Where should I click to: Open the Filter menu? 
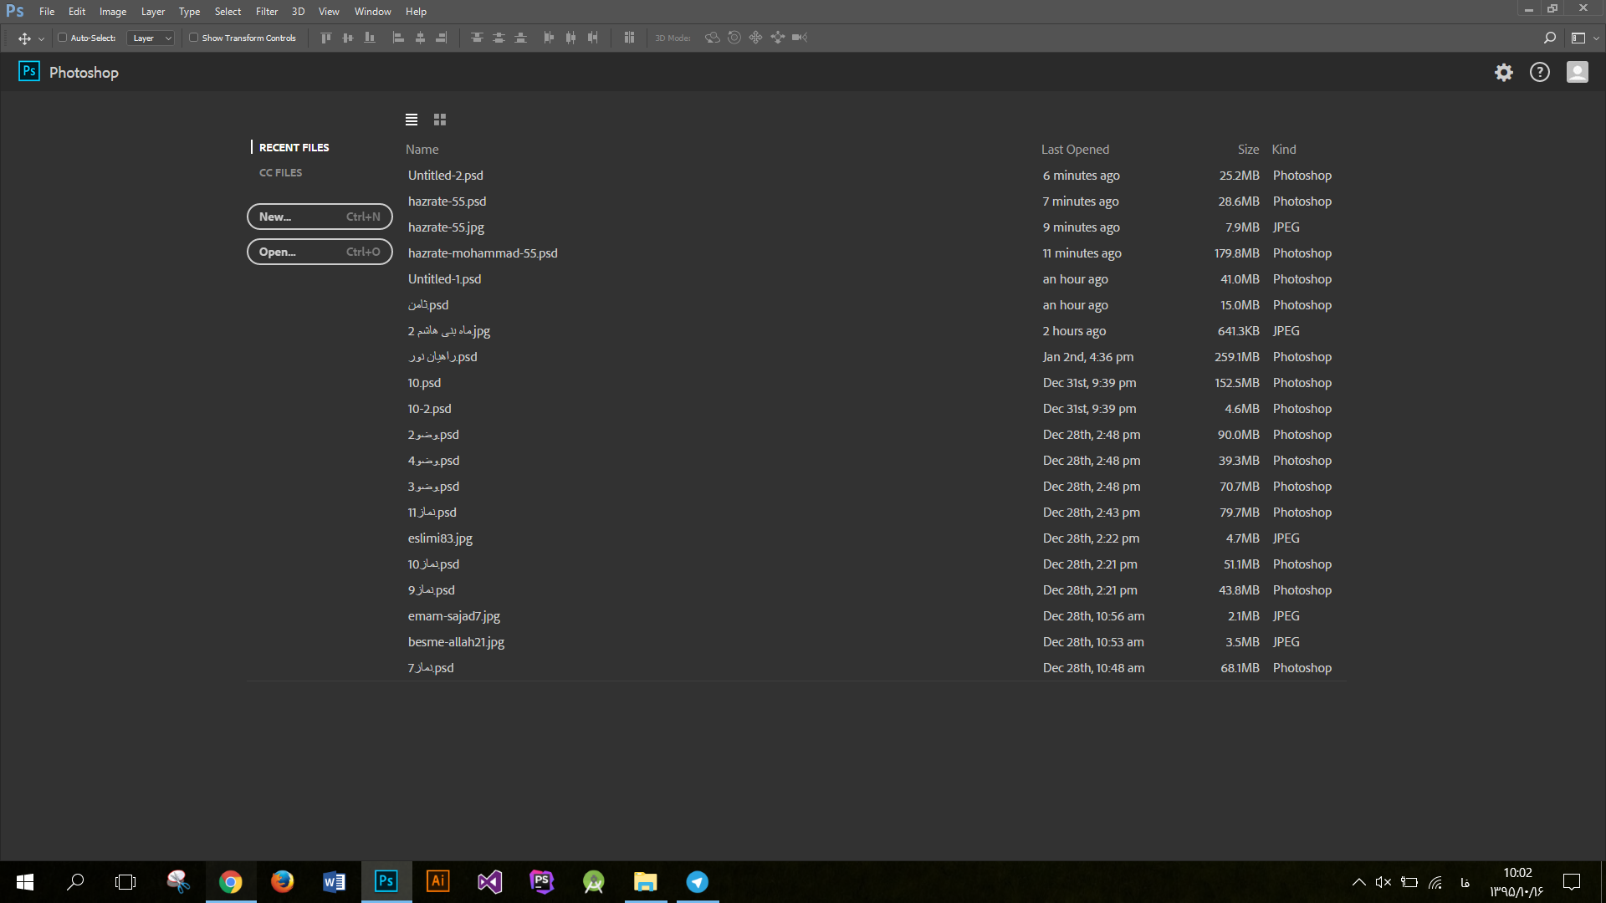coord(267,12)
